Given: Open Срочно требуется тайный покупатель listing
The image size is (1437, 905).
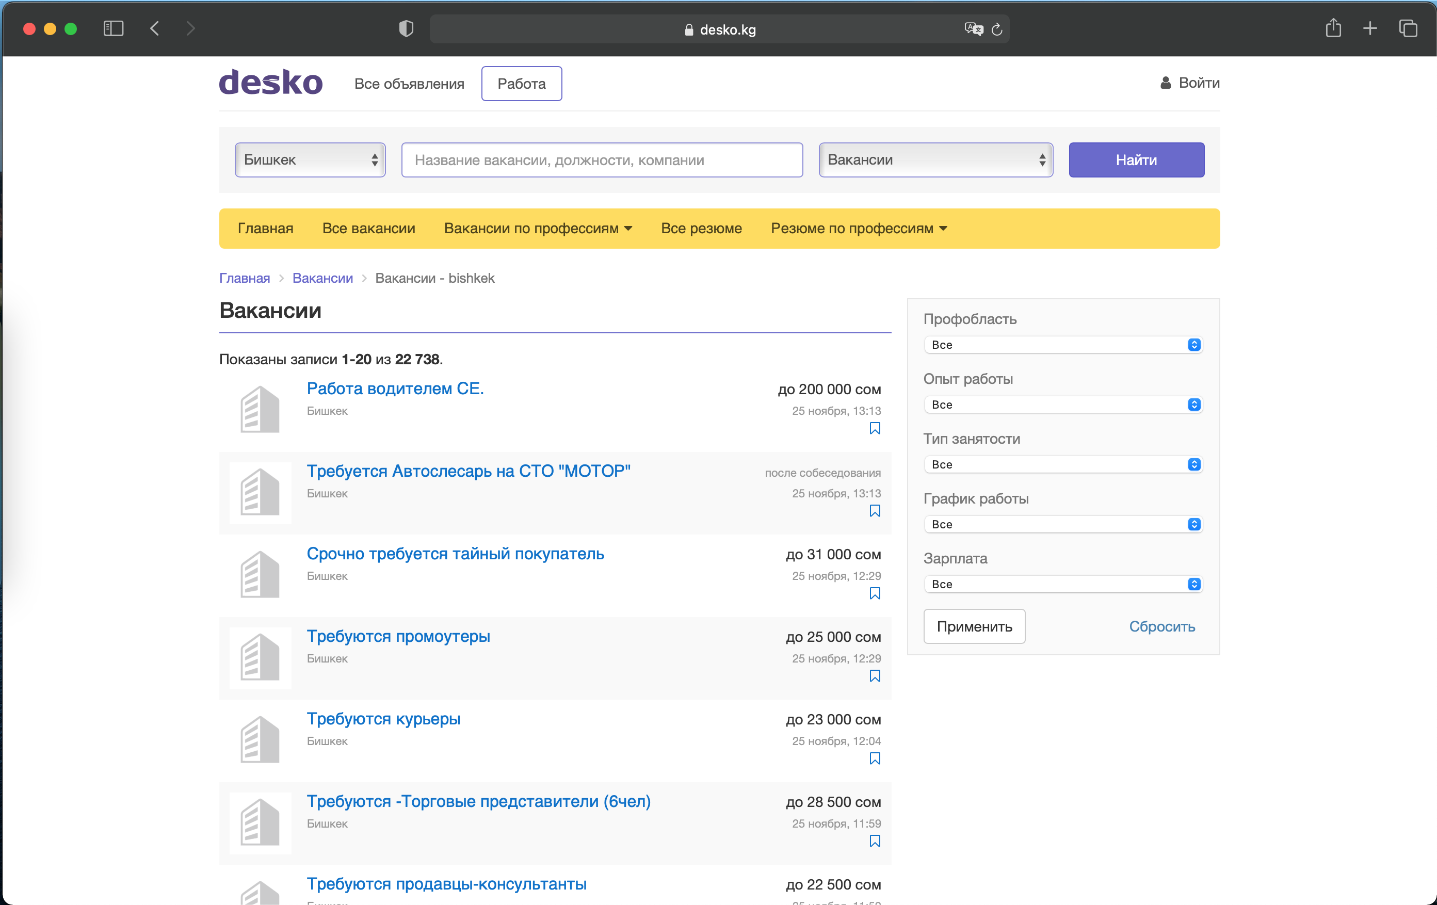Looking at the screenshot, I should tap(455, 554).
